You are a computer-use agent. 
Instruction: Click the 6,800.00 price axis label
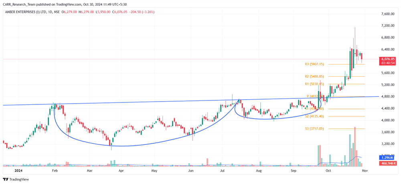[388, 38]
